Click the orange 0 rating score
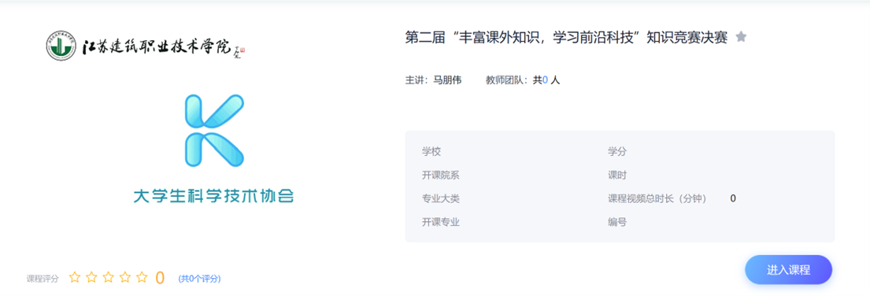This screenshot has width=870, height=296. [160, 278]
